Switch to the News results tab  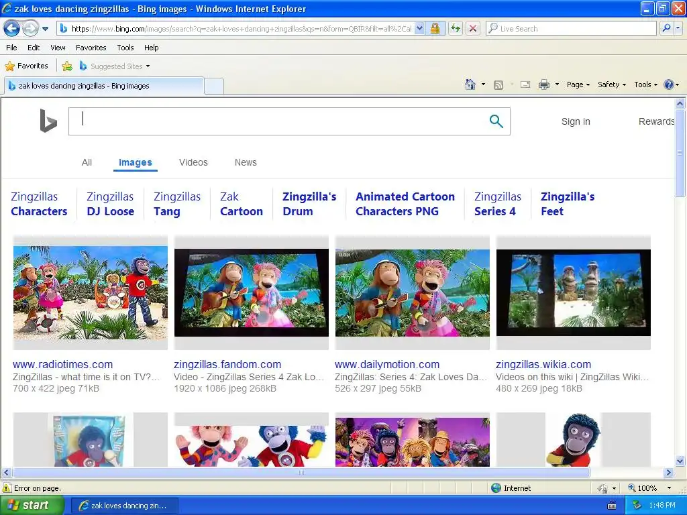click(246, 162)
